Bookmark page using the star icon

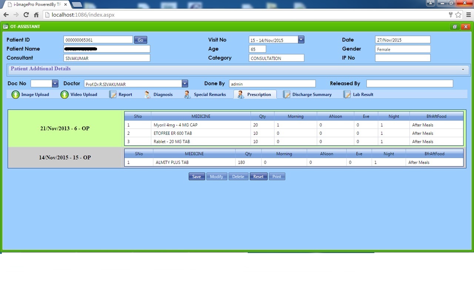(458, 15)
